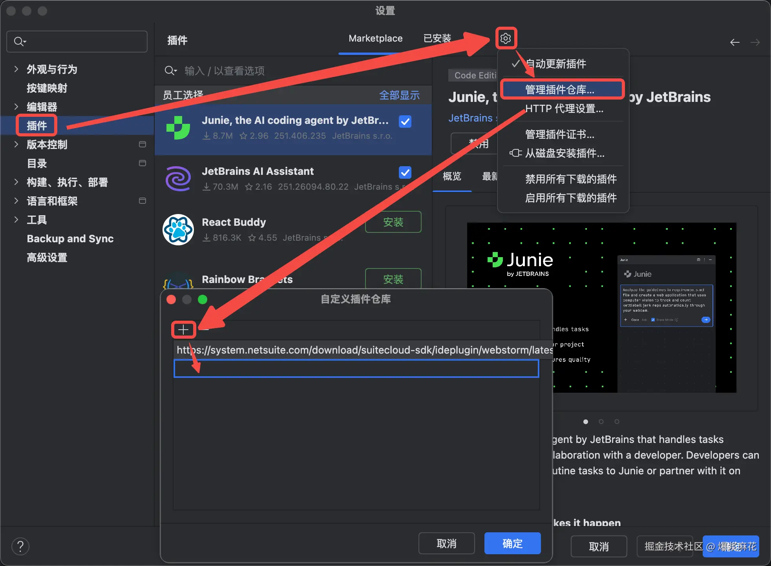Click 确定 button in repository dialog
Screen dimensions: 771x566
point(512,543)
